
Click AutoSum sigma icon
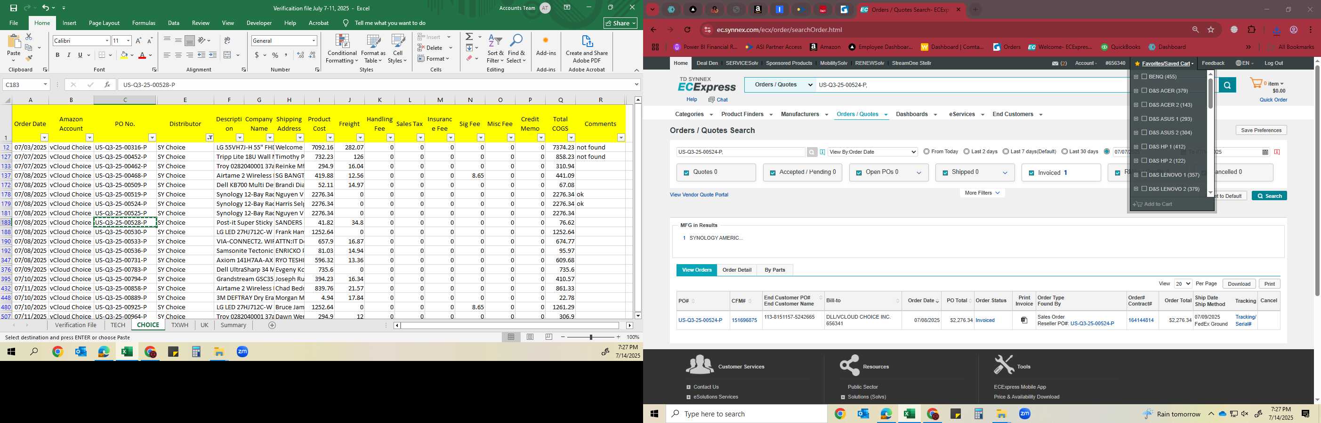pyautogui.click(x=469, y=37)
